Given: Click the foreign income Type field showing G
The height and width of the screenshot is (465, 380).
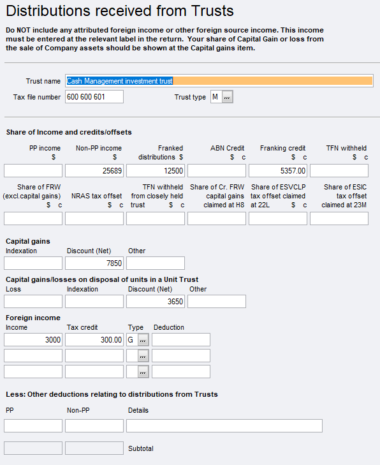Looking at the screenshot, I should pos(132,339).
